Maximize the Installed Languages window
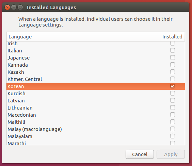Image resolution: width=192 pixels, height=166 pixels. tap(20, 7)
